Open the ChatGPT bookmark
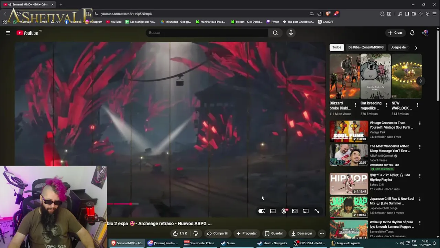440x248 pixels. (326, 22)
